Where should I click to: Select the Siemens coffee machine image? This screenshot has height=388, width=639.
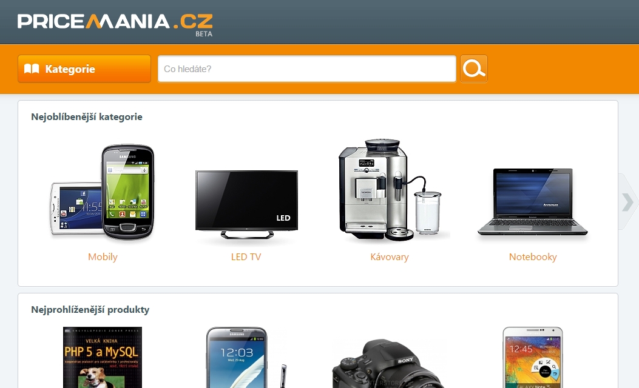[390, 190]
